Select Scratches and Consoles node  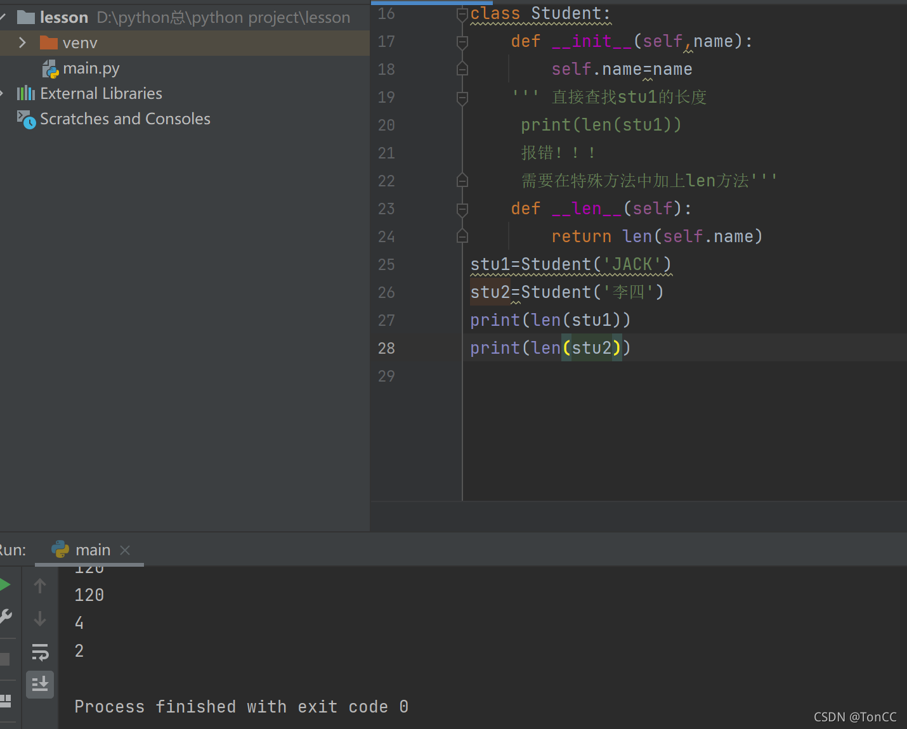pyautogui.click(x=125, y=119)
